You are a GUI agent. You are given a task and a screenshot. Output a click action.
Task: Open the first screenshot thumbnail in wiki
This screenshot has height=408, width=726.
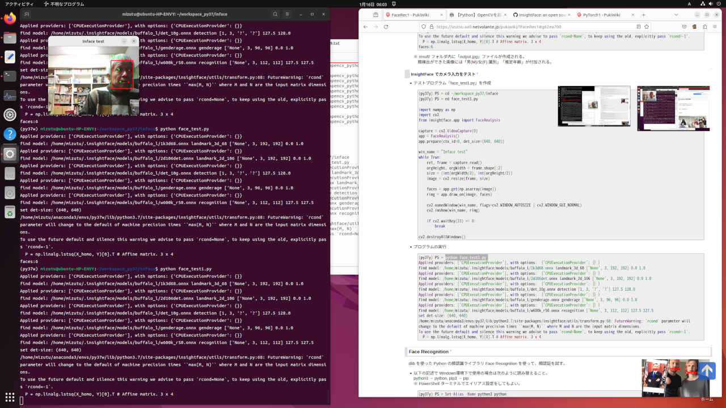594,107
